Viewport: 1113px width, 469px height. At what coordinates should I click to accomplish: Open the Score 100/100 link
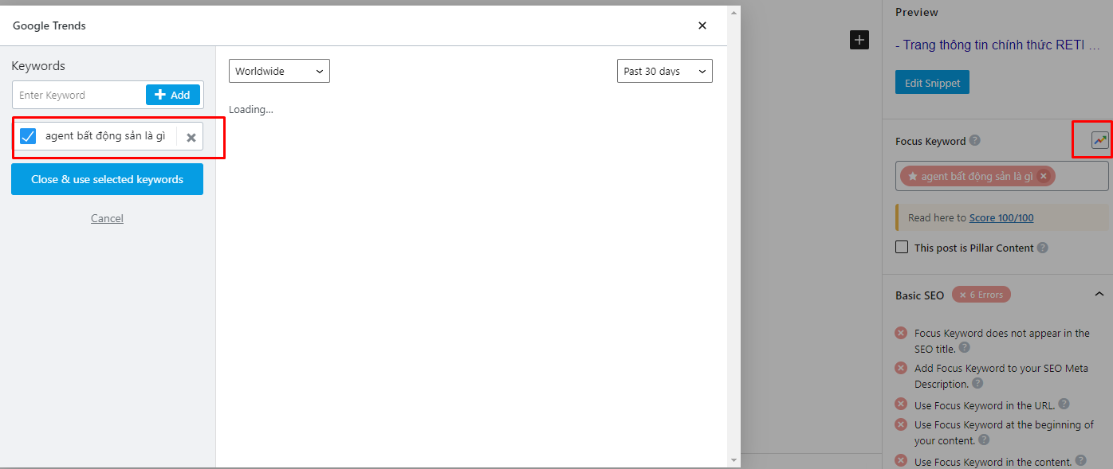[1001, 217]
